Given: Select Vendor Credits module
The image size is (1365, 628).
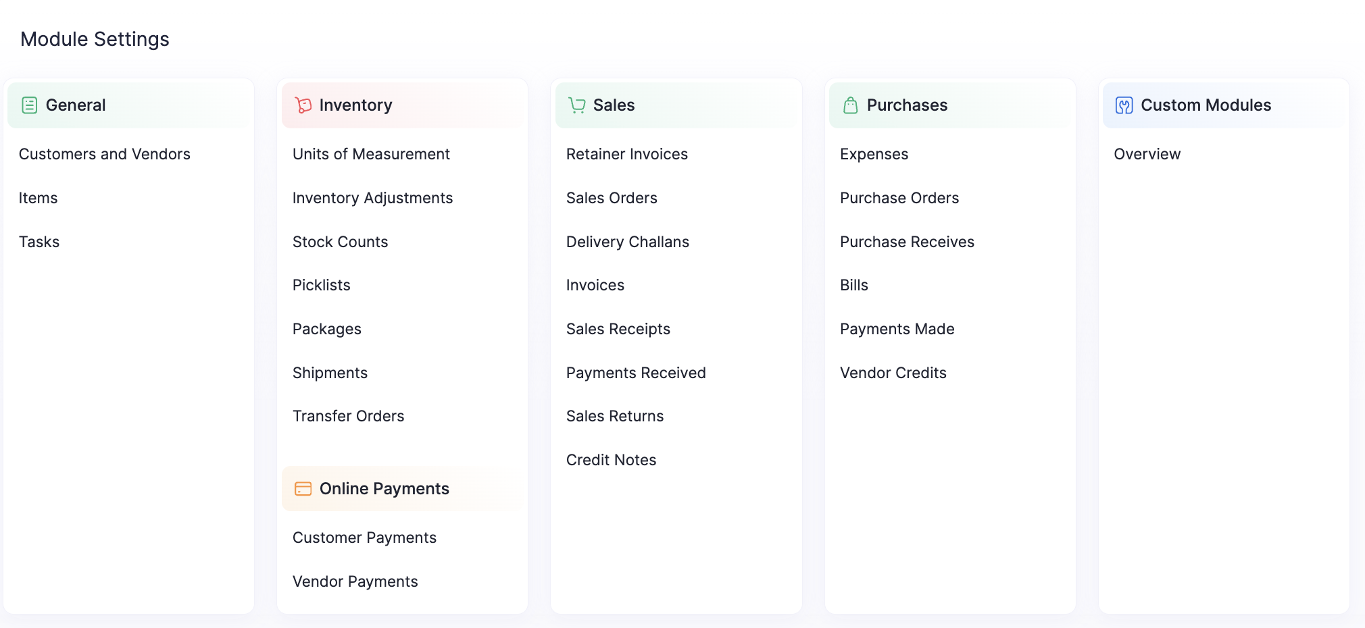Looking at the screenshot, I should click(893, 373).
